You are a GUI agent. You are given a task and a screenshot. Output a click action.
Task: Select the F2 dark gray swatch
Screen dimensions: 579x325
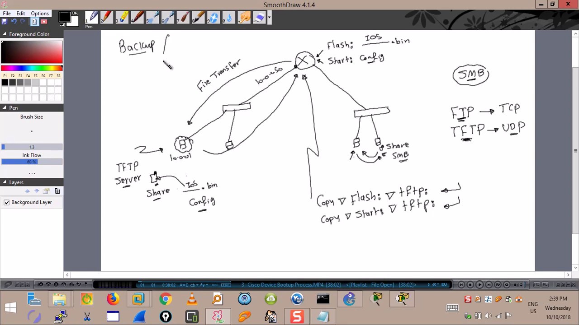[x=12, y=82]
